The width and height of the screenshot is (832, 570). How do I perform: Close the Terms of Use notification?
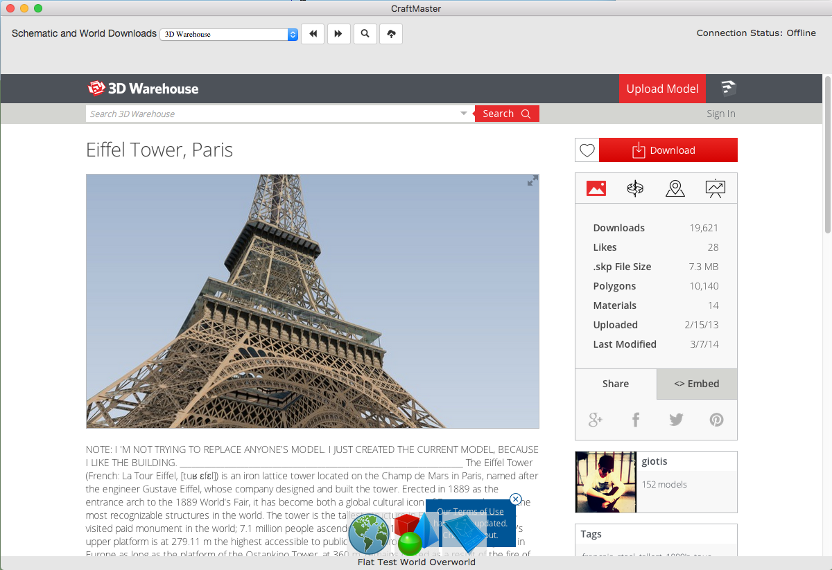[x=515, y=499]
